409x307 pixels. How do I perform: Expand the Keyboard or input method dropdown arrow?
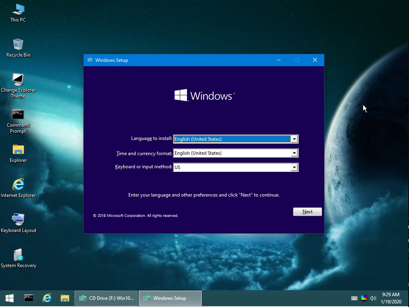point(294,167)
